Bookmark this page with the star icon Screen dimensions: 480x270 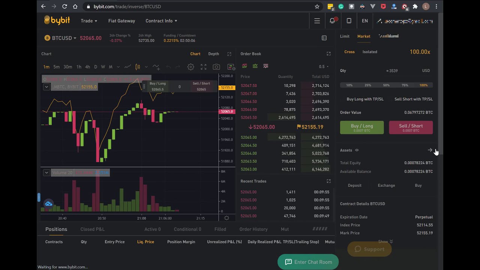317,6
